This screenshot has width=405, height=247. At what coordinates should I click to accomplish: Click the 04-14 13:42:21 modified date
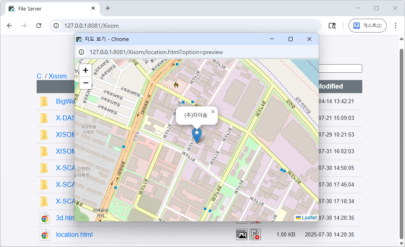pos(336,101)
